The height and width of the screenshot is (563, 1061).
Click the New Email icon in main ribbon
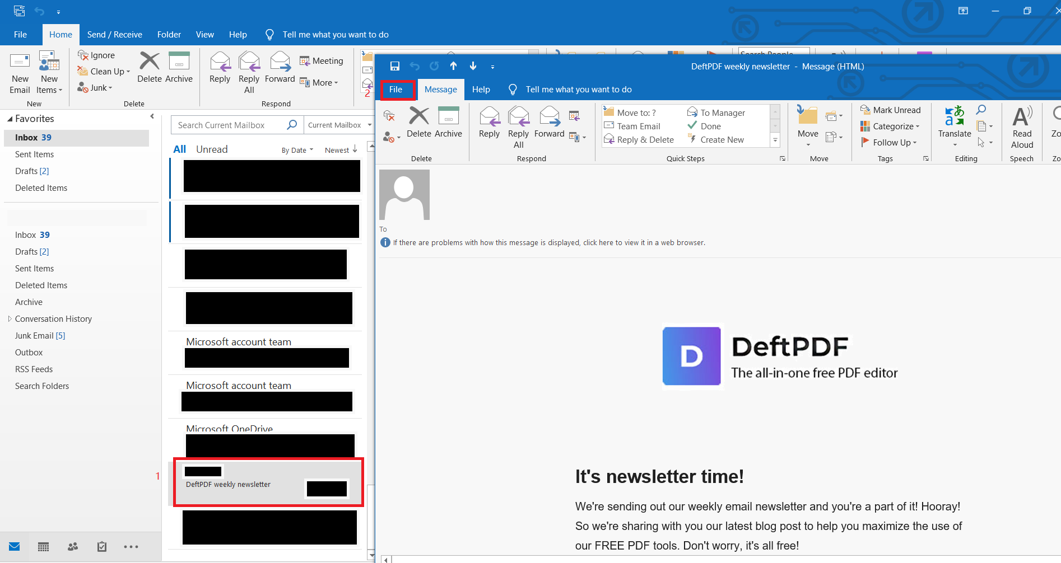click(x=20, y=73)
